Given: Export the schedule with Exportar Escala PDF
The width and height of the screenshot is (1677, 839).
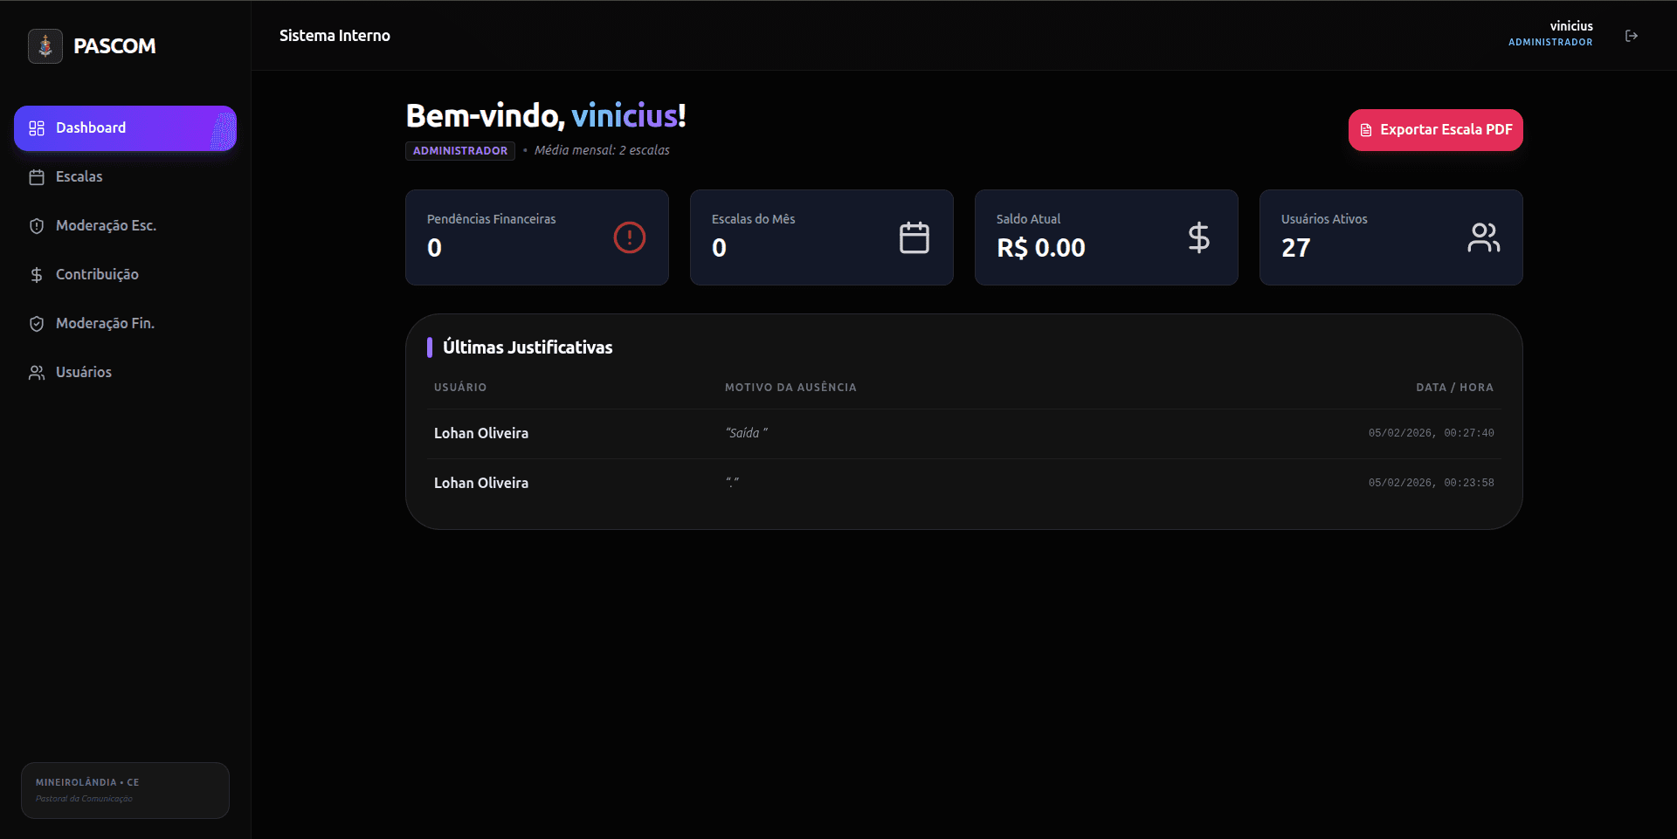Looking at the screenshot, I should point(1435,130).
